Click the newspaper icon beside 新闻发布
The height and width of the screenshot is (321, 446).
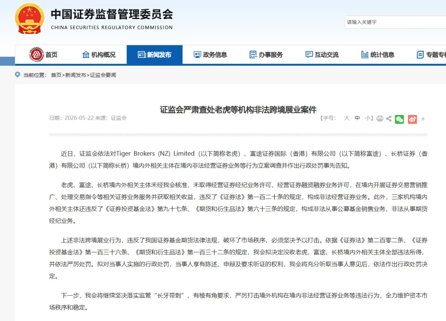click(x=142, y=55)
